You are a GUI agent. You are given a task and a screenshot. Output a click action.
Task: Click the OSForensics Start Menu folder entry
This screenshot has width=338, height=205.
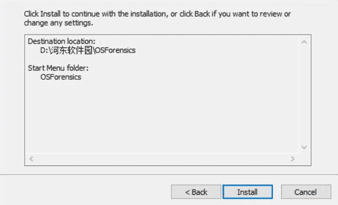point(61,77)
